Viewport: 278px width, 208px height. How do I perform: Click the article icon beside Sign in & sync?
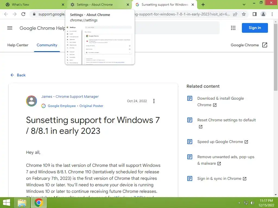(190, 178)
